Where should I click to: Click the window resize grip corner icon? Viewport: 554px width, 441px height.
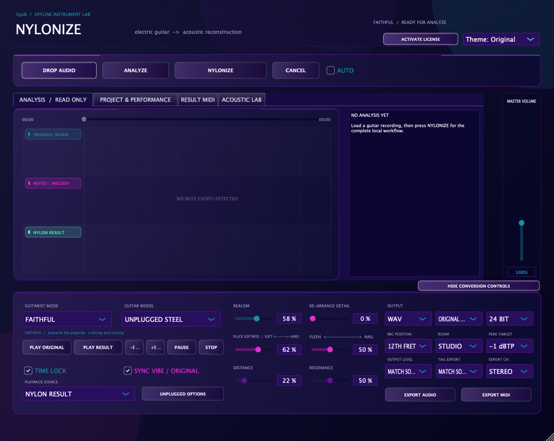549,436
